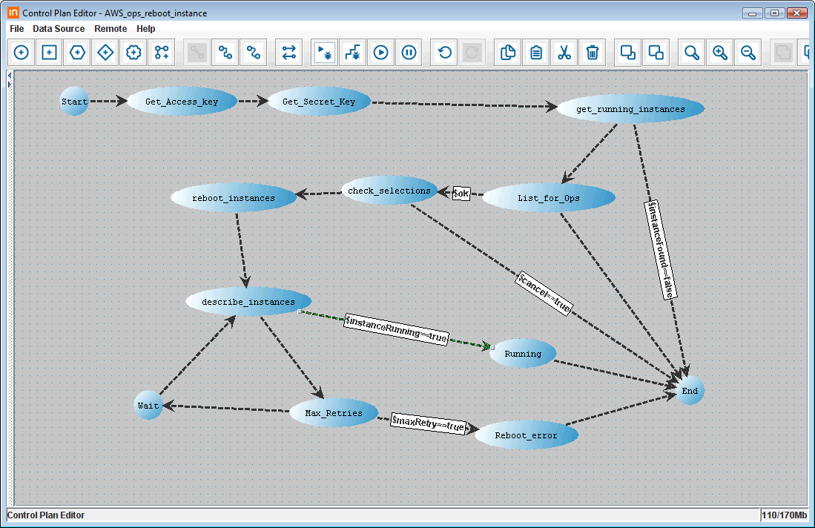This screenshot has height=528, width=815.
Task: Click the Zoom in magnifier icon
Action: pyautogui.click(x=720, y=53)
